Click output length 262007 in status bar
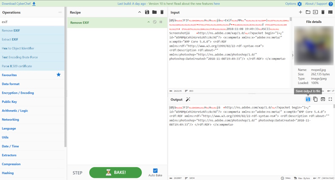This screenshot has width=335, height=180. (175, 178)
